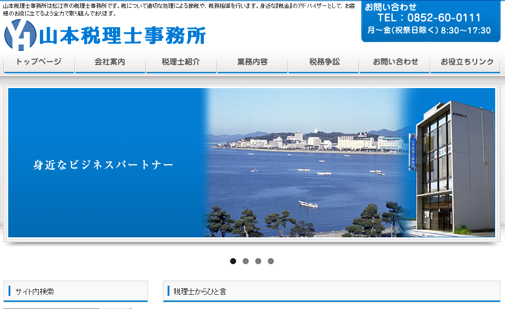This screenshot has height=309, width=505.
Task: Click the 税理士からひと言 section heading
Action: 199,291
